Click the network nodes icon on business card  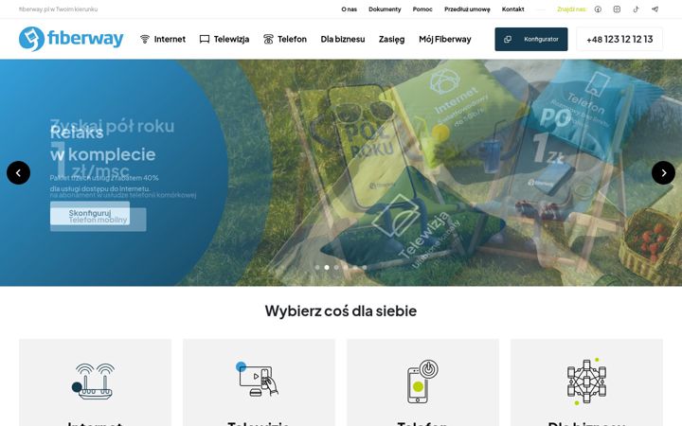pos(586,382)
